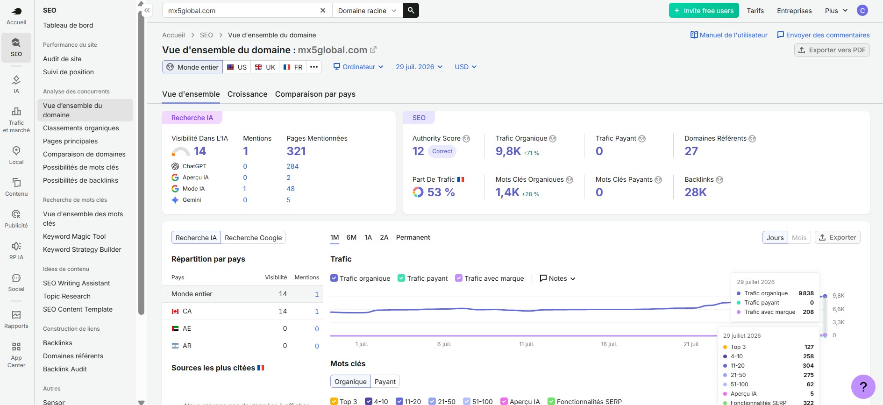Click the Authority Score info icon

click(466, 139)
